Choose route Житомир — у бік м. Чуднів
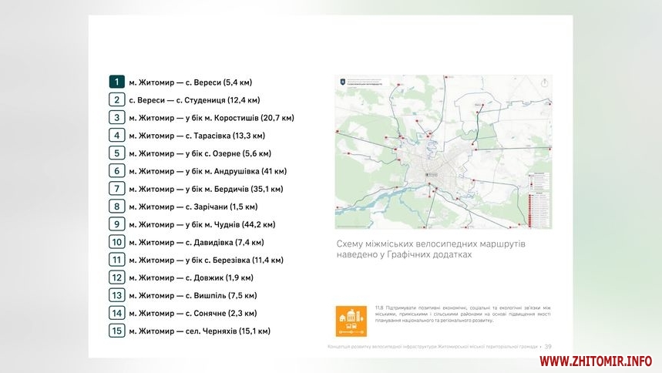662x373 pixels. (202, 224)
